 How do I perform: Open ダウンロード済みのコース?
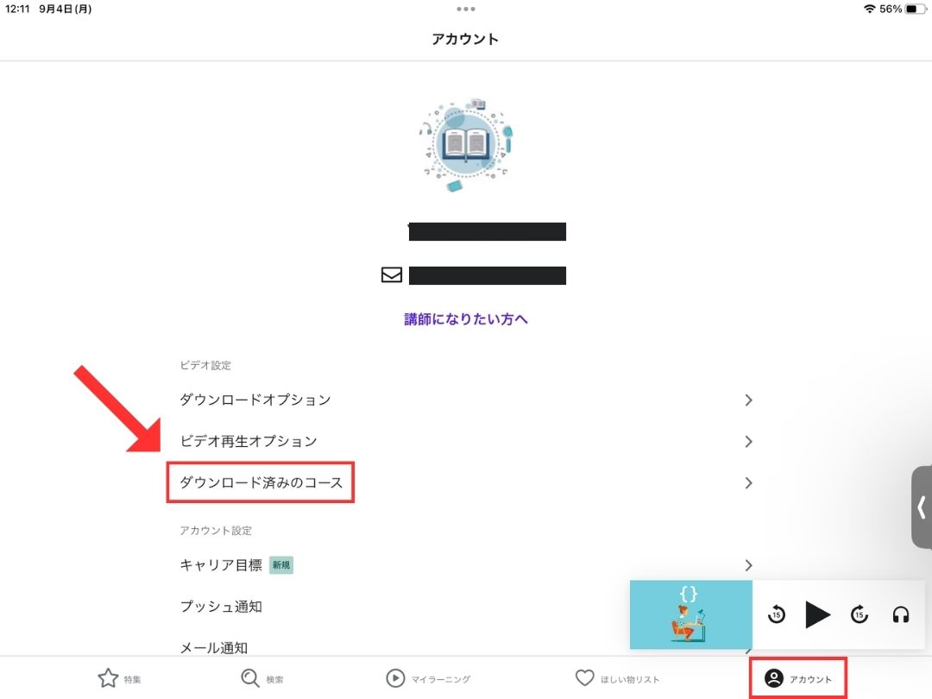pyautogui.click(x=261, y=482)
